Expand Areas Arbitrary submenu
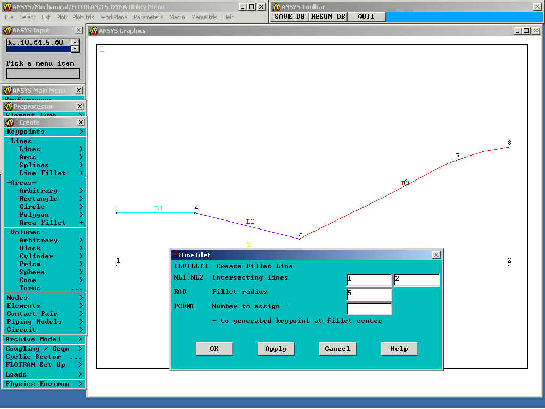Image resolution: width=545 pixels, height=409 pixels. (45, 191)
